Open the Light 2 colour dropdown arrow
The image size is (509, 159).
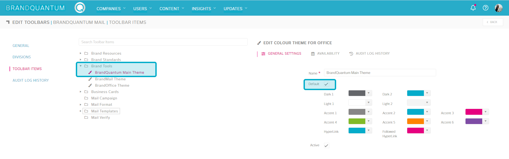pyautogui.click(x=427, y=103)
